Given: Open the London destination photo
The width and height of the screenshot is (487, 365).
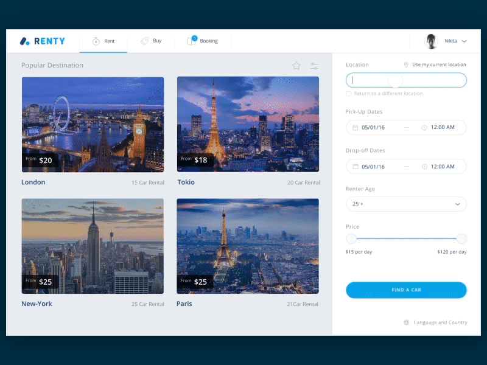Looking at the screenshot, I should [93, 125].
